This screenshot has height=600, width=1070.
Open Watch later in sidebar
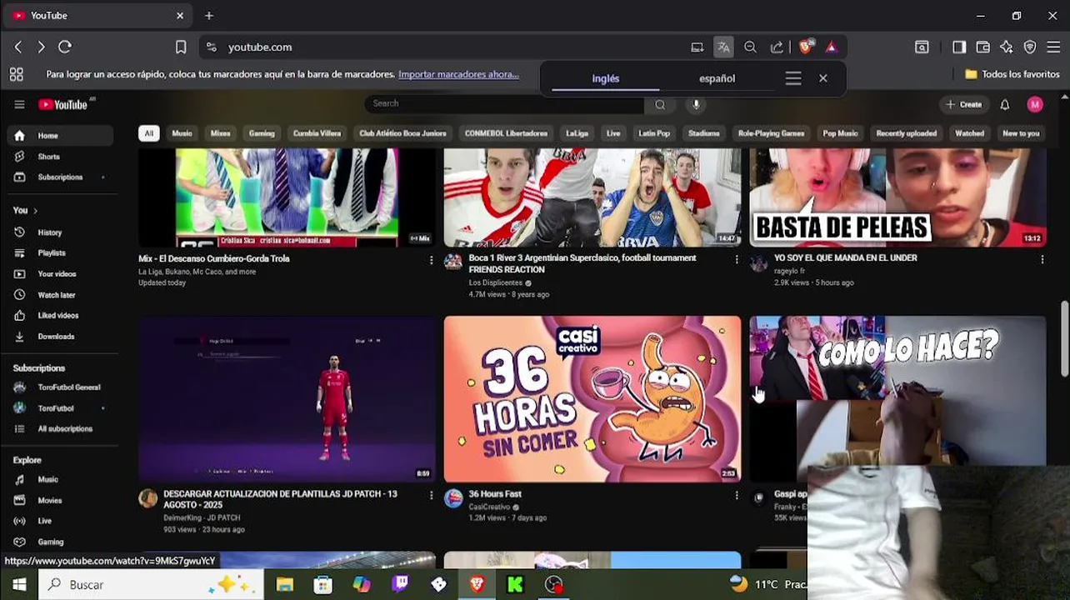point(60,295)
